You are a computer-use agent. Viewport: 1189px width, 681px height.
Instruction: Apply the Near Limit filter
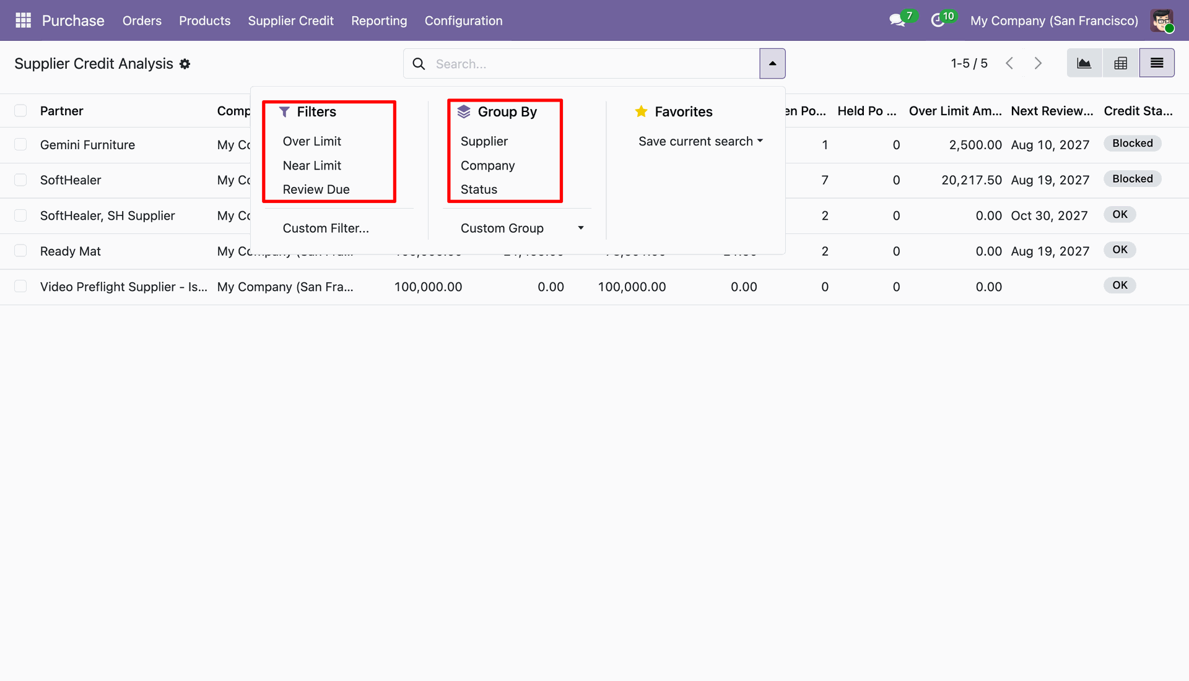pyautogui.click(x=311, y=165)
